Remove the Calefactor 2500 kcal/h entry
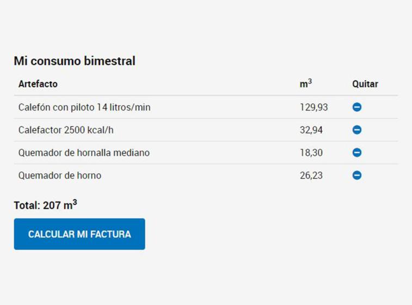Image resolution: width=412 pixels, height=305 pixels. (357, 130)
